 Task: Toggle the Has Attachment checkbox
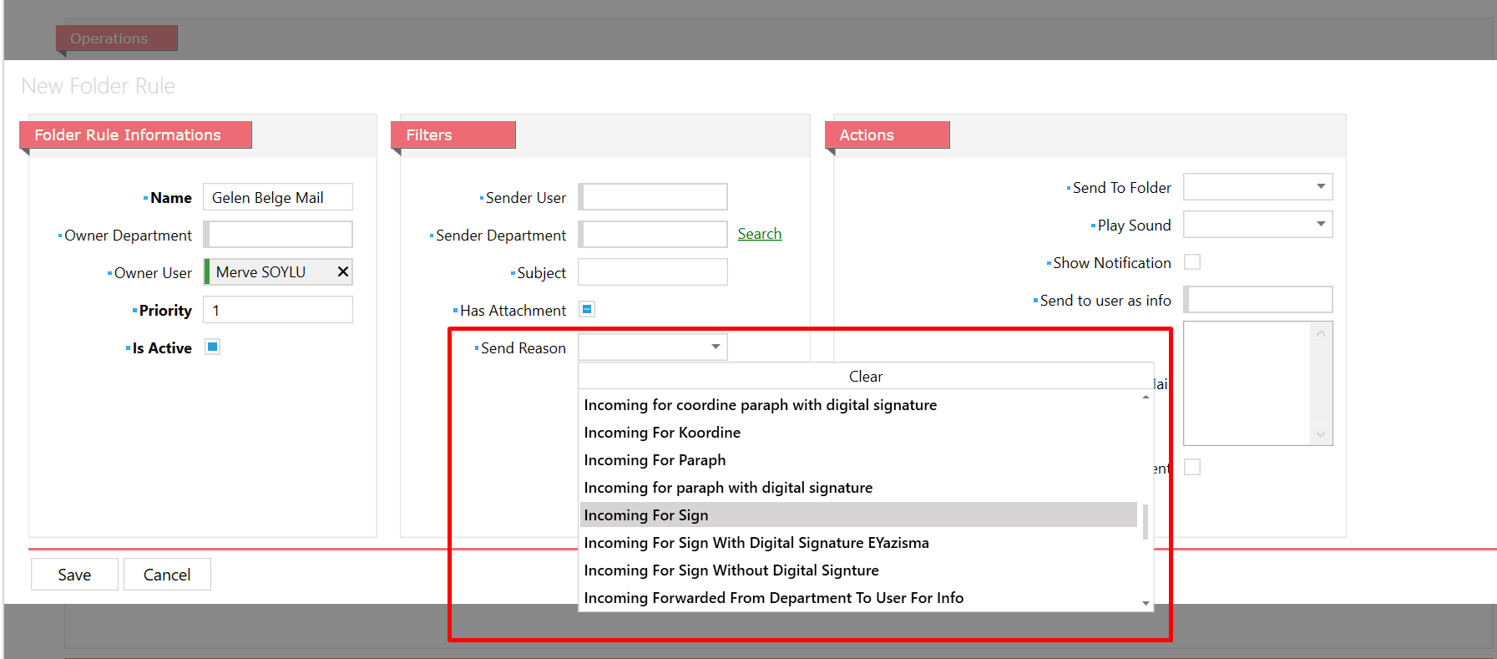587,310
